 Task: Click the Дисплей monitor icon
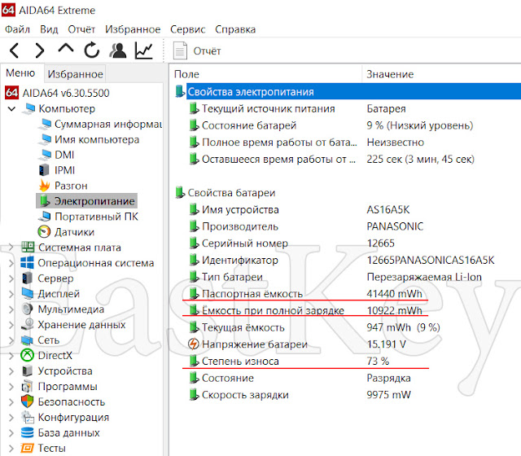pyautogui.click(x=27, y=293)
